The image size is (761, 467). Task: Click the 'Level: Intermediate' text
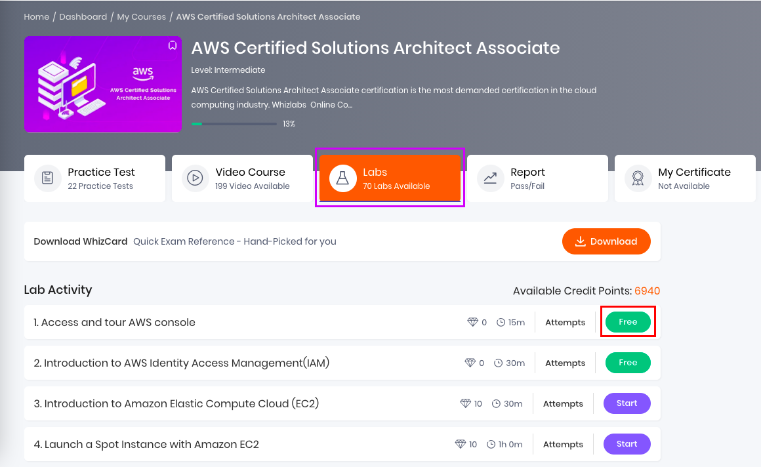tap(228, 70)
